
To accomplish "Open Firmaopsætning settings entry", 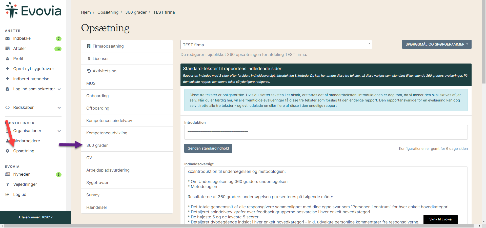I will tap(108, 46).
